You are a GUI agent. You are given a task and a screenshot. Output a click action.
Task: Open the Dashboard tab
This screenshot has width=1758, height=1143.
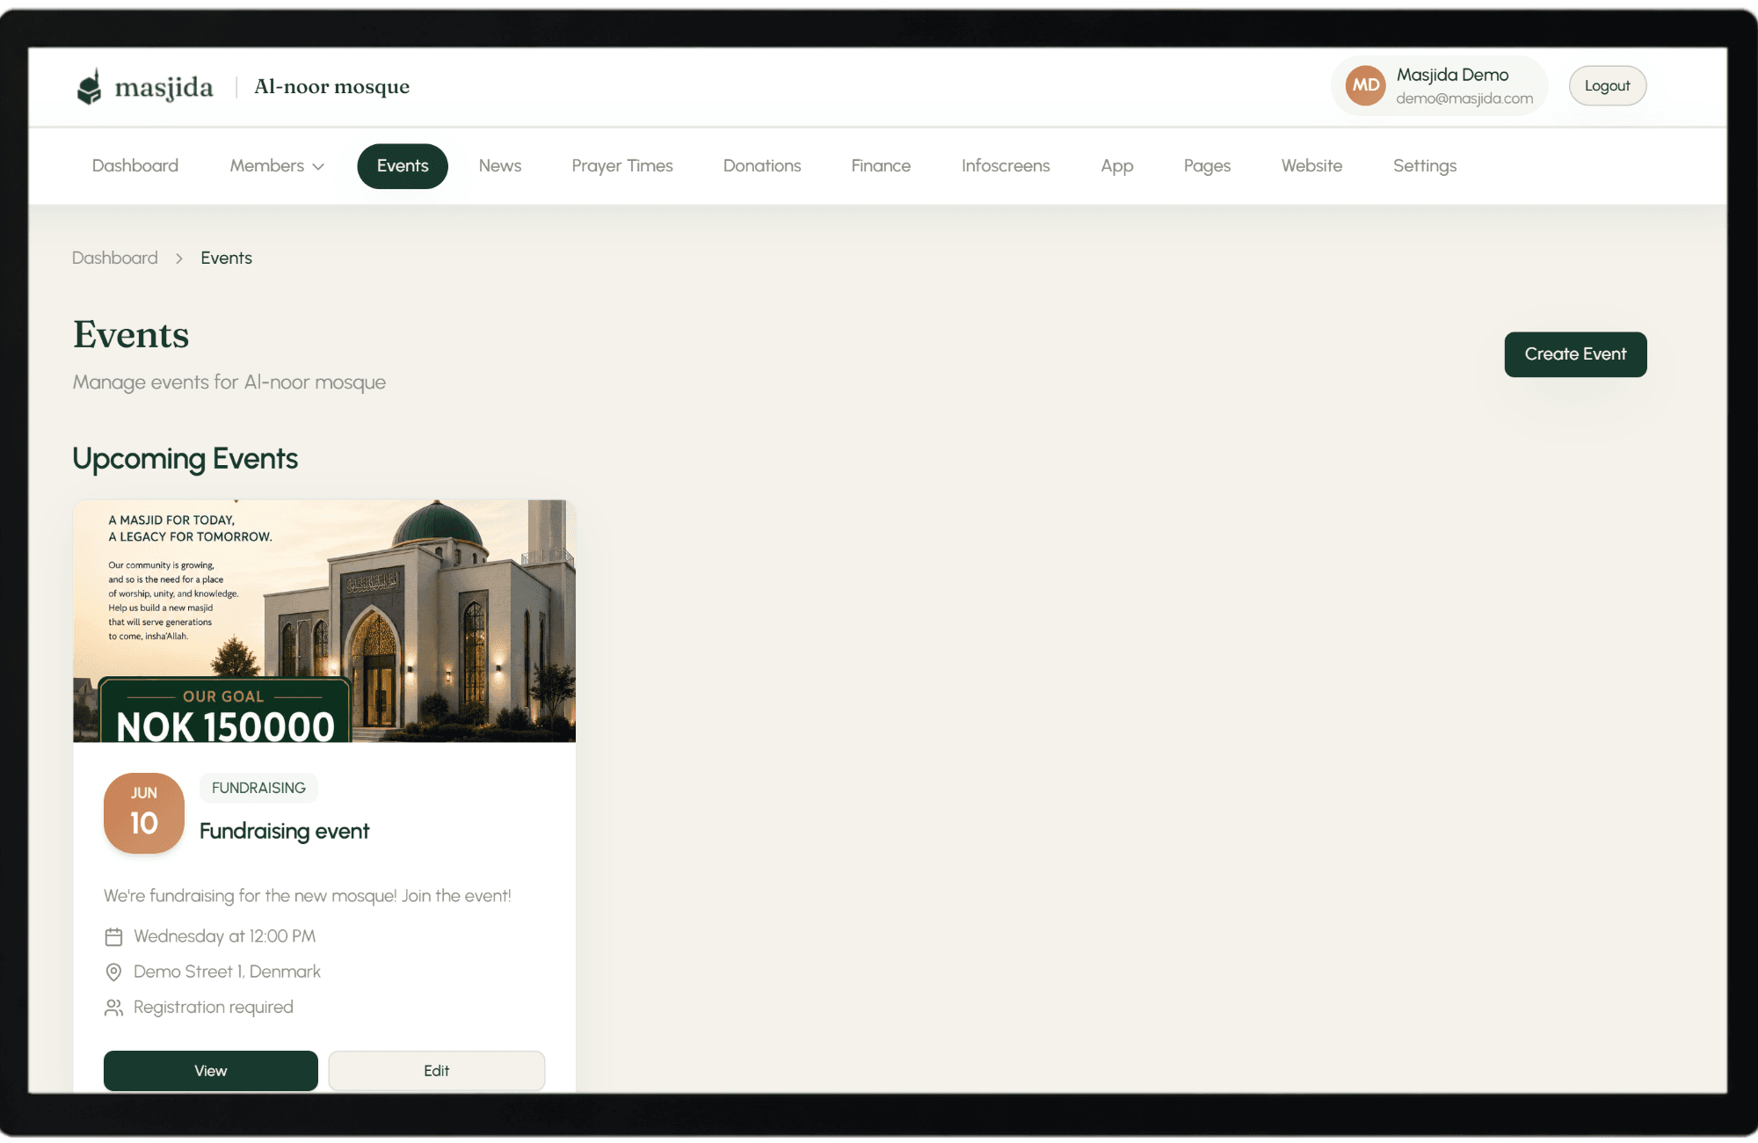point(135,166)
